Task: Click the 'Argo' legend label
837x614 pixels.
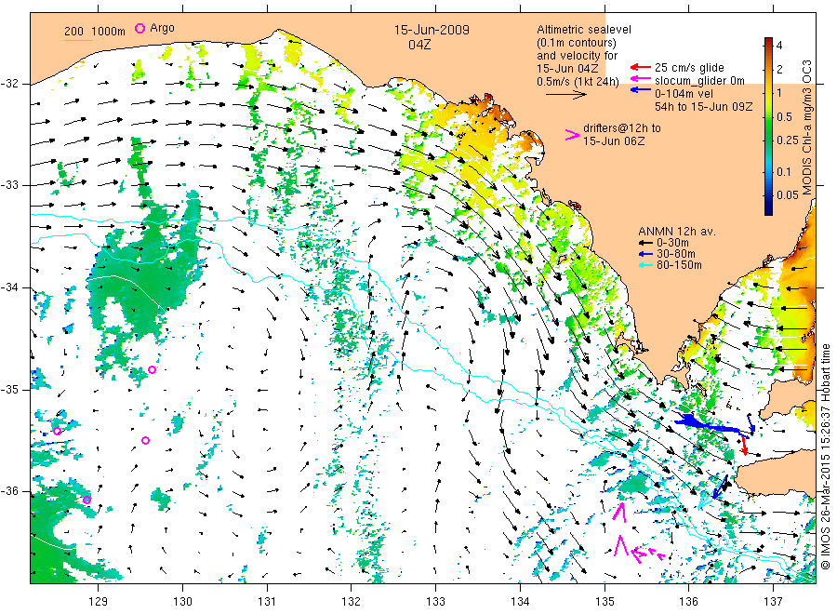Action: click(162, 28)
